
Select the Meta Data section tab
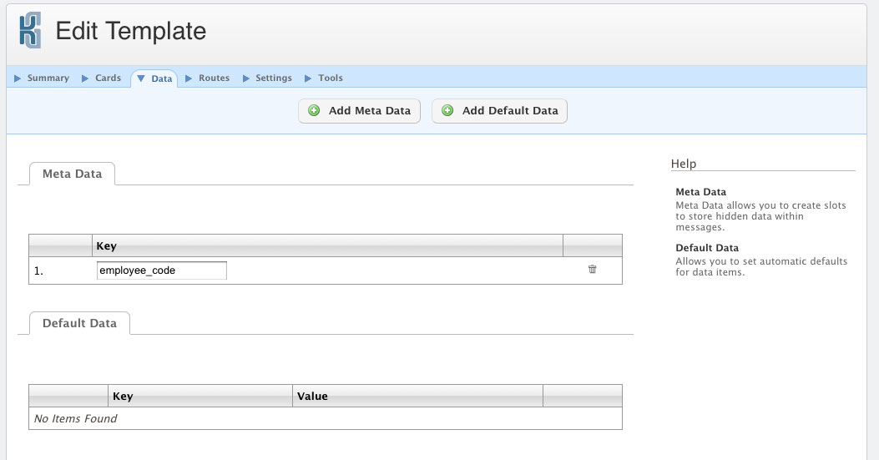pos(72,174)
